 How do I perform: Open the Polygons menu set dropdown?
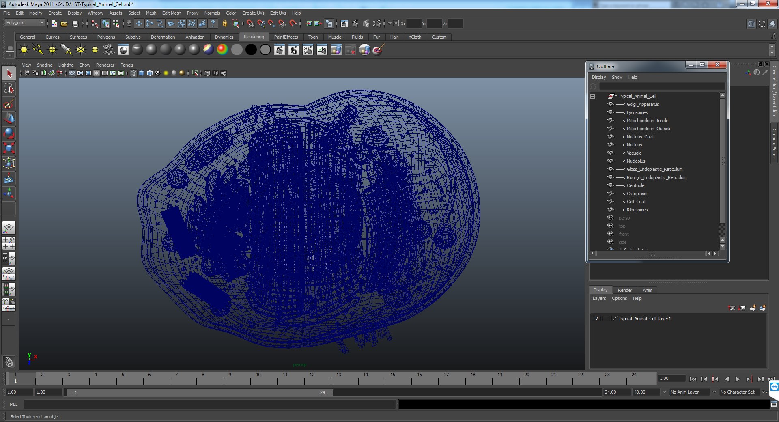click(x=24, y=22)
